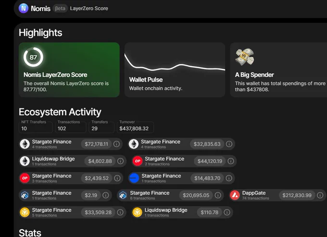Click the 87 score progress ring

33,57
